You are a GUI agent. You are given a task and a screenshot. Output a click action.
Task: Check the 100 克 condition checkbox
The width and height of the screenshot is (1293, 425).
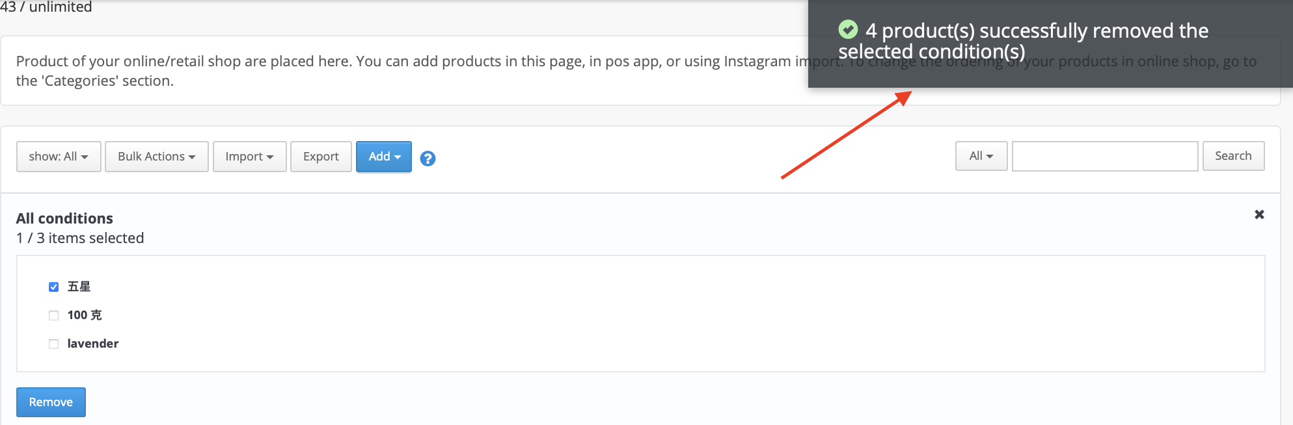coord(53,315)
